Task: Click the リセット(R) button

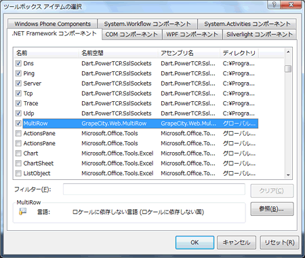Action: coord(279,242)
